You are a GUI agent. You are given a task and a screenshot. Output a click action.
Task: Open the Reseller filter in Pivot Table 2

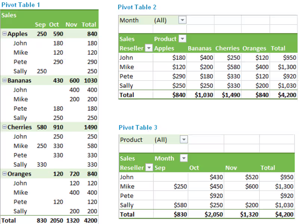[x=148, y=48]
